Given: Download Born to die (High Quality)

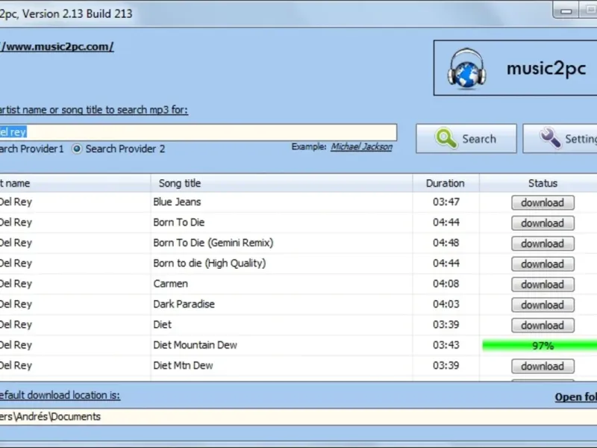Looking at the screenshot, I should pos(543,264).
